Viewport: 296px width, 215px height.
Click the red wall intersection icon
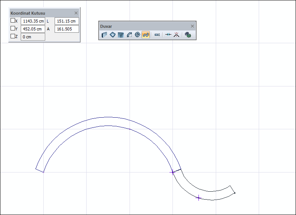[176, 35]
